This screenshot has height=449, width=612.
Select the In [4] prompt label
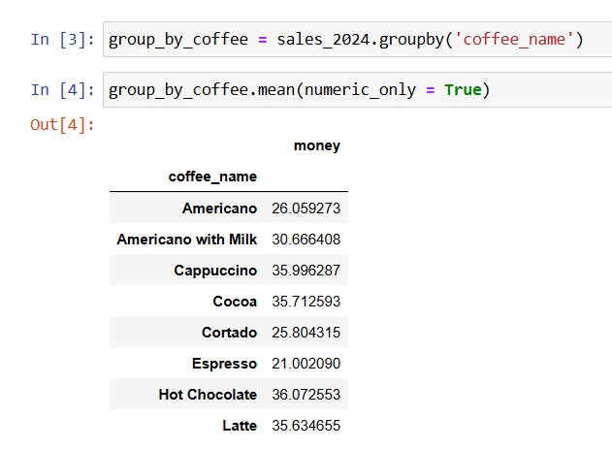pyautogui.click(x=62, y=90)
